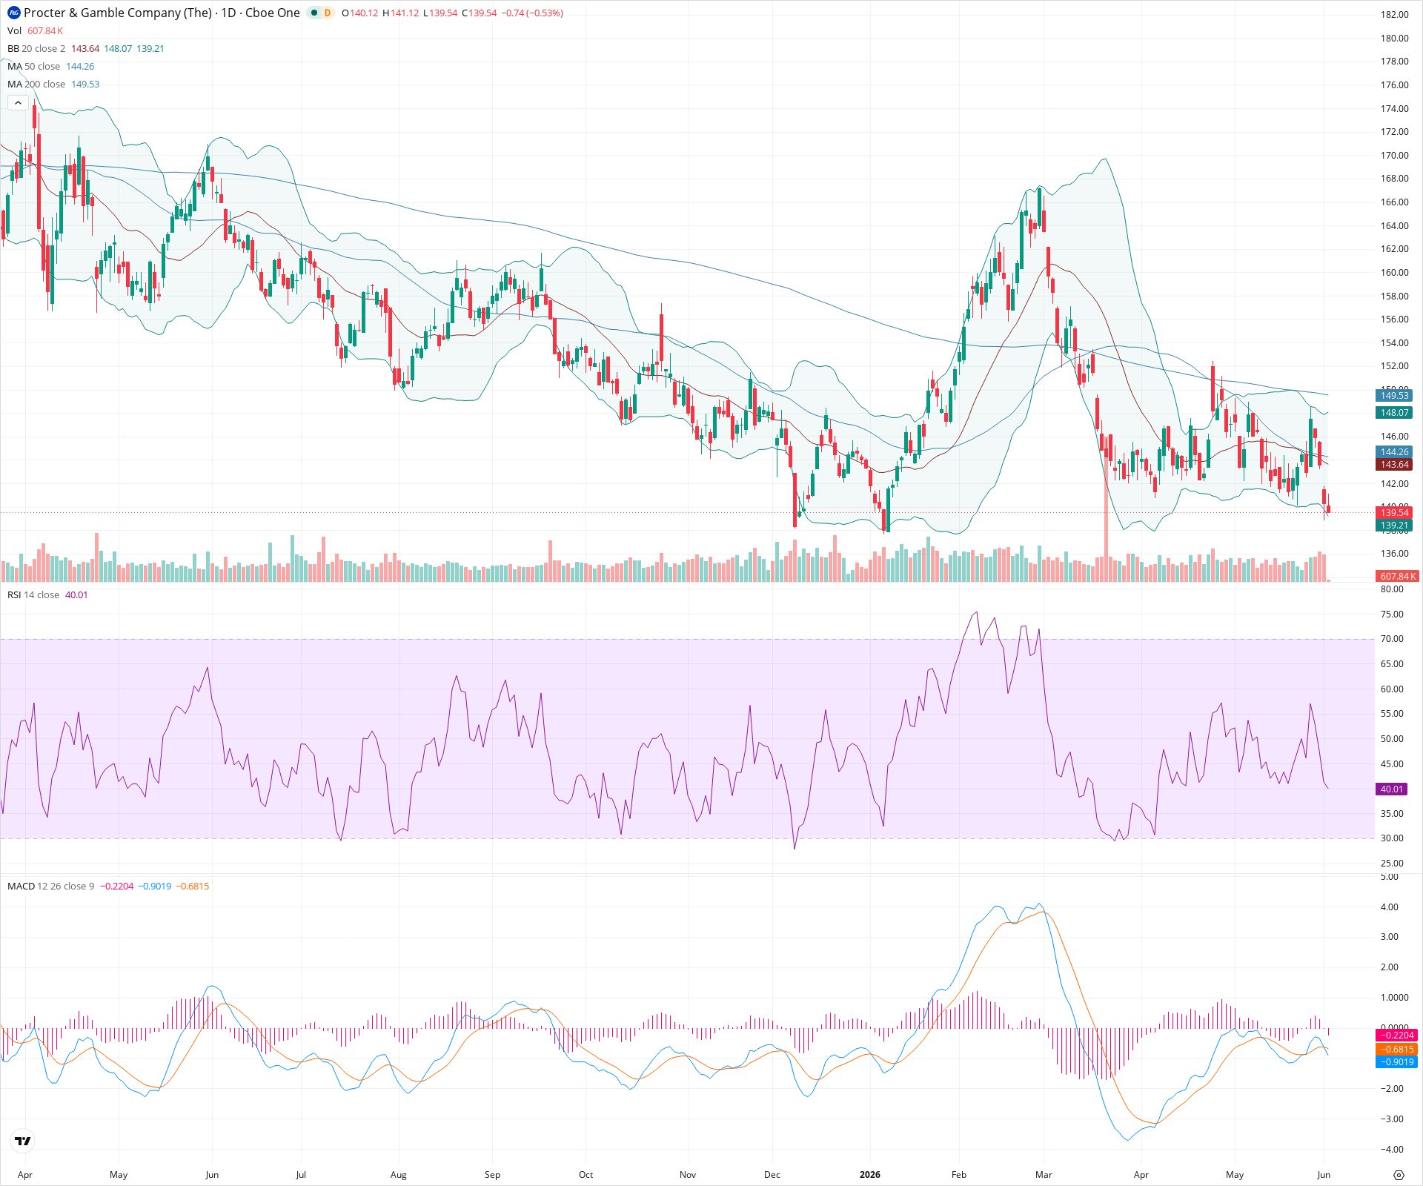The height and width of the screenshot is (1186, 1423).
Task: Click the 2026 year label on time axis
Action: 869,1175
